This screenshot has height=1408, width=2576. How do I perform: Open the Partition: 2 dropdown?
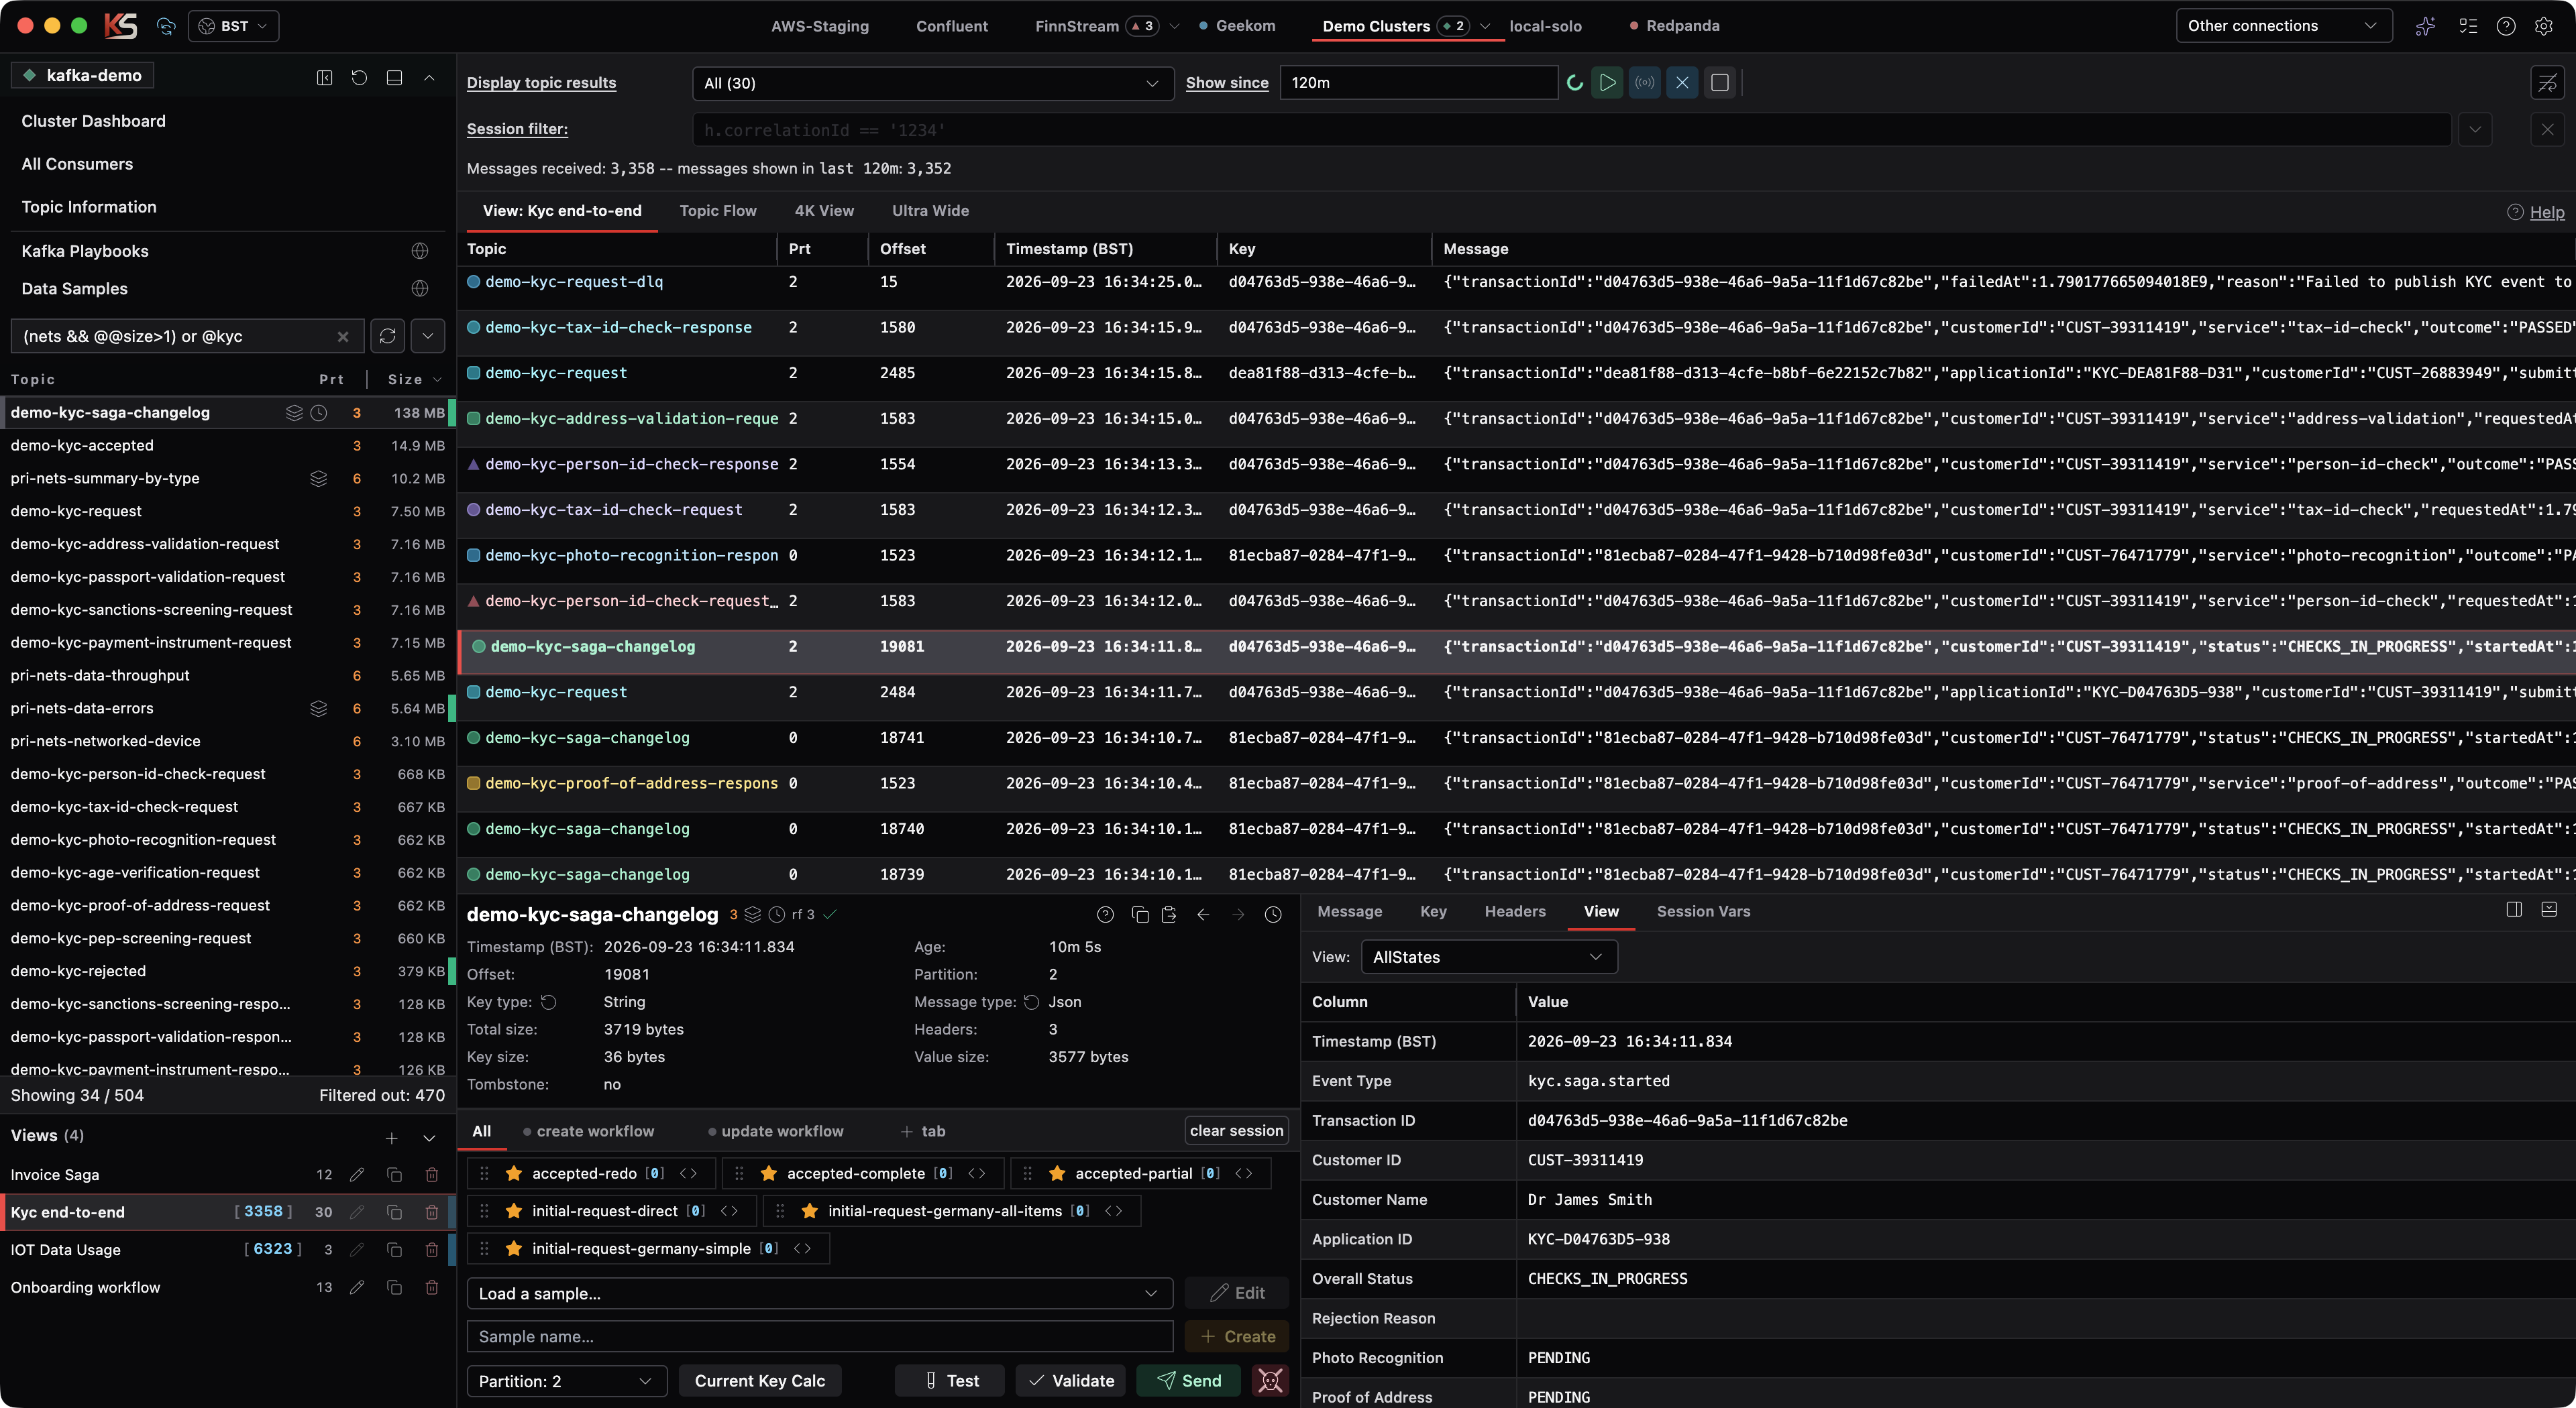566,1382
